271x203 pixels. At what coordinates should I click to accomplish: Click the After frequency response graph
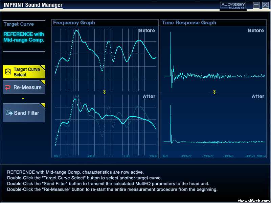point(105,125)
